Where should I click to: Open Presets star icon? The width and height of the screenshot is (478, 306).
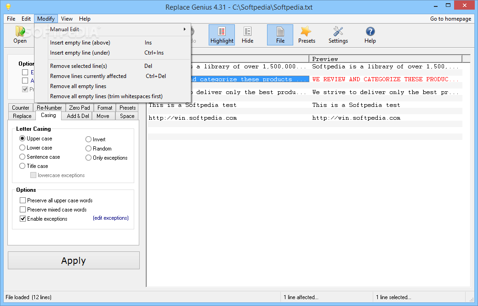307,35
